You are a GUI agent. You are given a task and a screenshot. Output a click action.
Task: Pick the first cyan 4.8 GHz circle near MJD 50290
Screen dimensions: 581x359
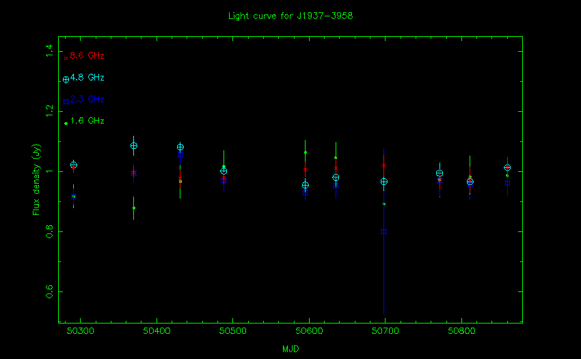point(74,165)
